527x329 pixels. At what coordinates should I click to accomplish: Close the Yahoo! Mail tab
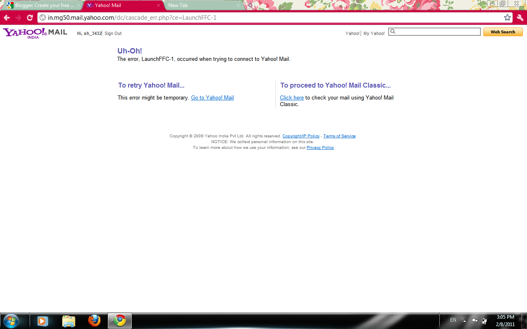tap(159, 5)
